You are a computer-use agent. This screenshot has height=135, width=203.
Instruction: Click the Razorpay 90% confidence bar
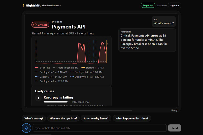point(57,102)
